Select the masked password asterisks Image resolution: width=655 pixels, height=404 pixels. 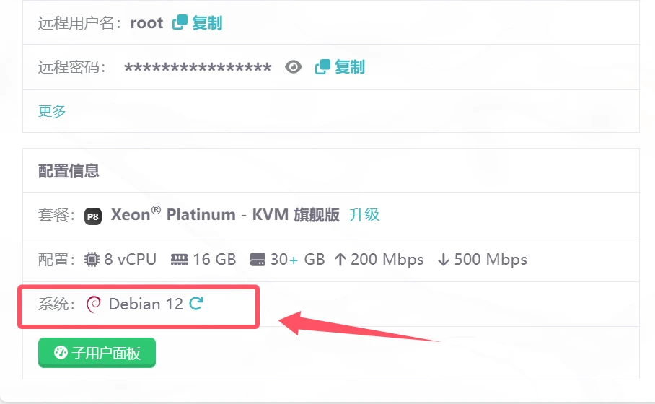tap(198, 68)
